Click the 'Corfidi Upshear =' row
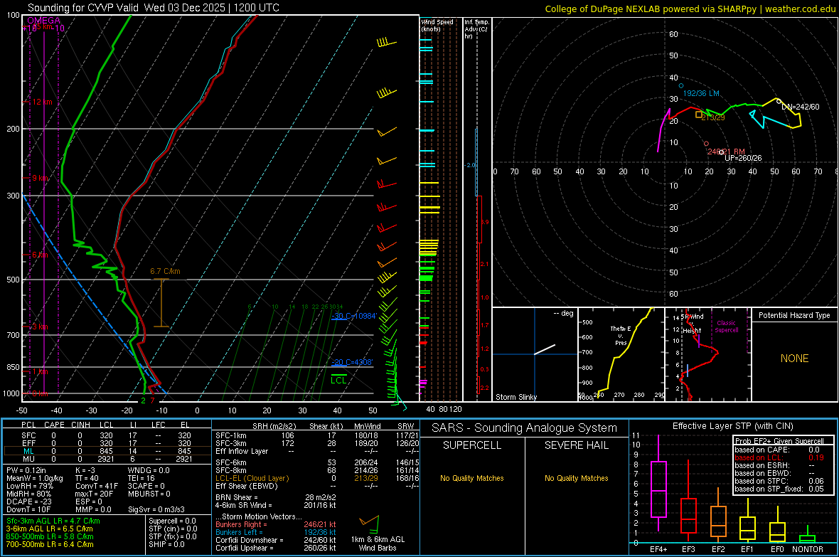The height and width of the screenshot is (557, 839). point(276,548)
